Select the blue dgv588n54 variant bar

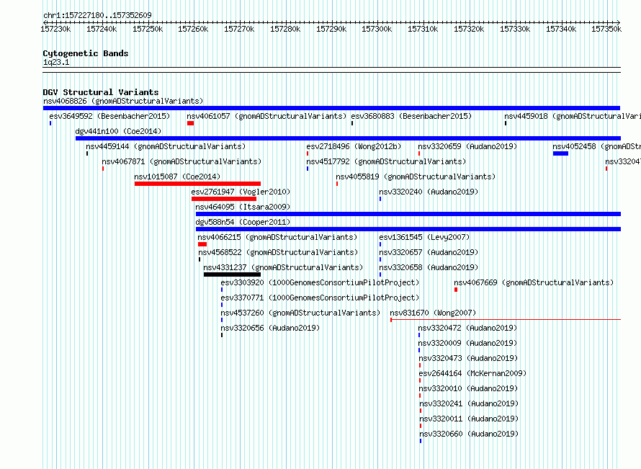point(408,229)
